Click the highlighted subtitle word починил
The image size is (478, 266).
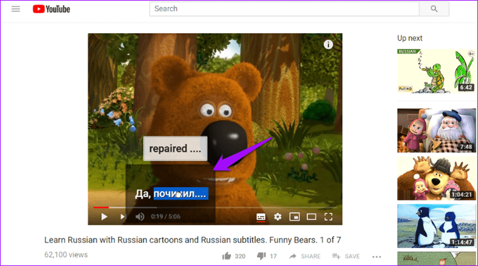tap(181, 193)
